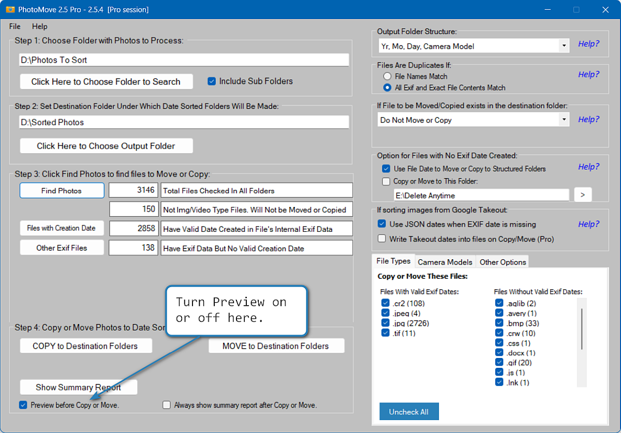Image resolution: width=621 pixels, height=433 pixels.
Task: Uncheck the .js (1) file type
Action: [x=499, y=372]
